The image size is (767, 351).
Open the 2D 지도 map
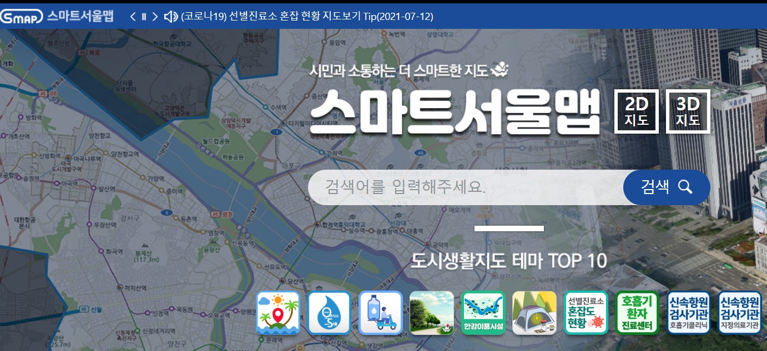(636, 111)
